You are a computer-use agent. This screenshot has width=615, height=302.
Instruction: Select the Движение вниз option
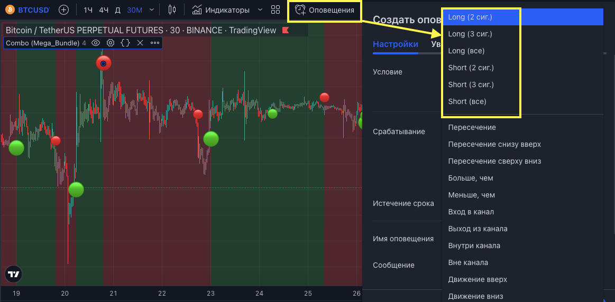(522, 296)
